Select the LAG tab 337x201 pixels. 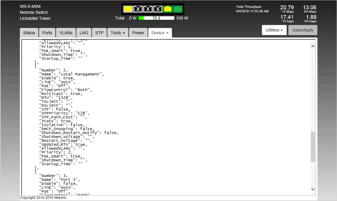pos(84,33)
